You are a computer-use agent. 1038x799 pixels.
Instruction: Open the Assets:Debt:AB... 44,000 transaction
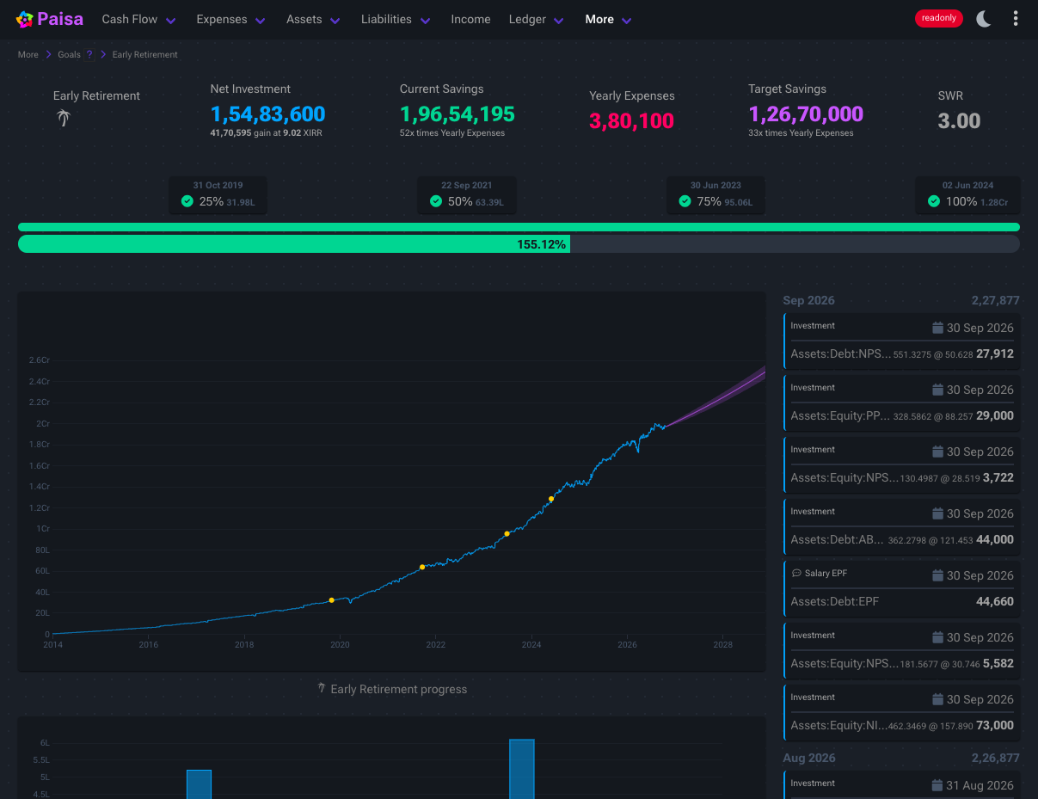click(x=902, y=526)
